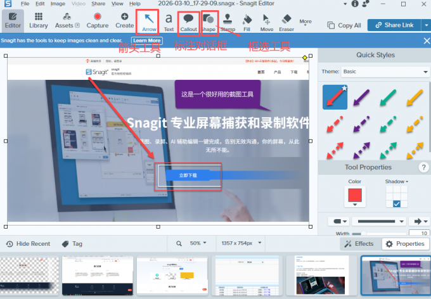Dismiss the blue info banner
The width and height of the screenshot is (431, 299).
click(427, 41)
